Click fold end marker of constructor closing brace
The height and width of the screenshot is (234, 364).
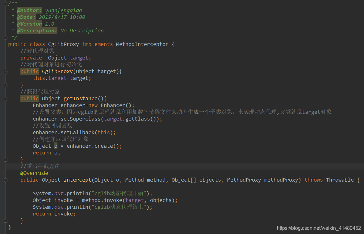(x=6, y=85)
